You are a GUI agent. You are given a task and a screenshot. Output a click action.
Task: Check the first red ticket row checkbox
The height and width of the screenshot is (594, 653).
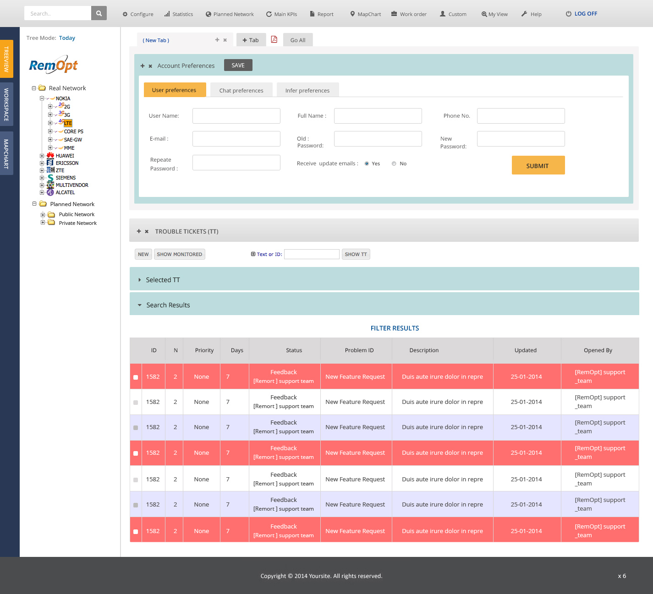[x=136, y=377]
